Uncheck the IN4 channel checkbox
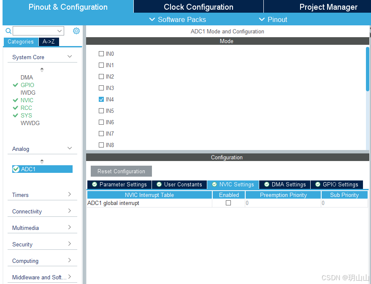 tap(101, 99)
